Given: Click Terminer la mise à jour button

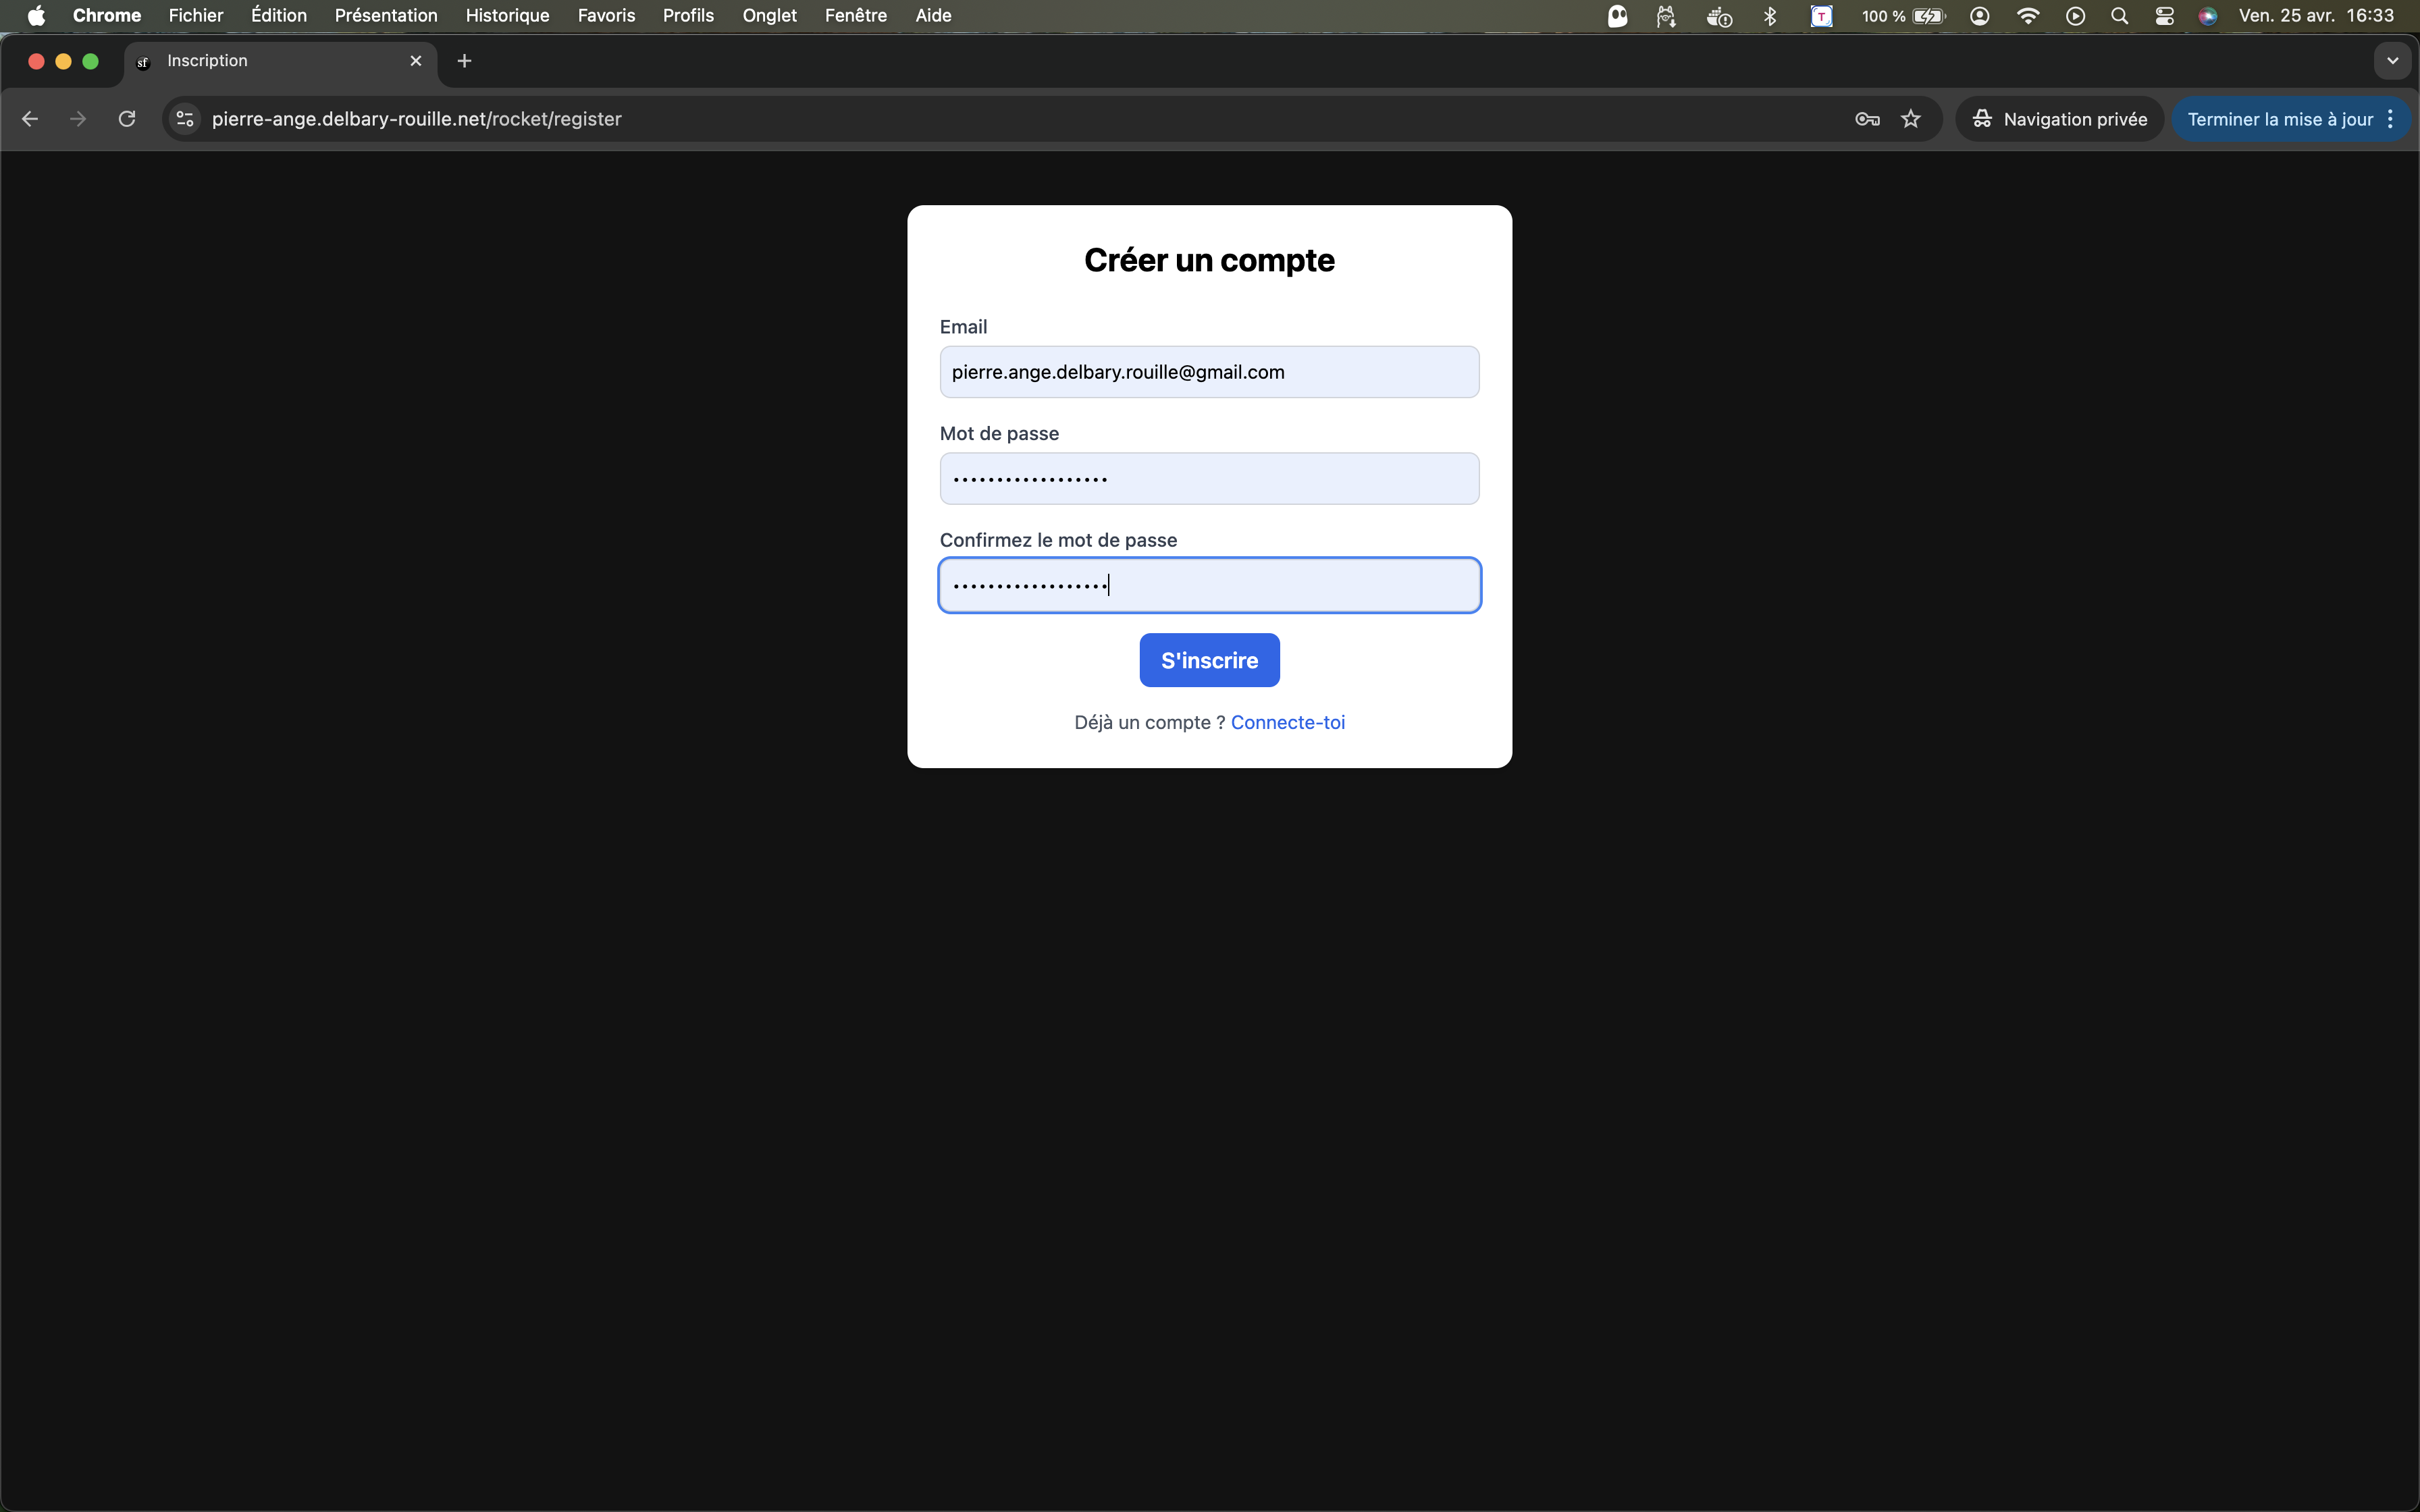Looking at the screenshot, I should [2280, 119].
